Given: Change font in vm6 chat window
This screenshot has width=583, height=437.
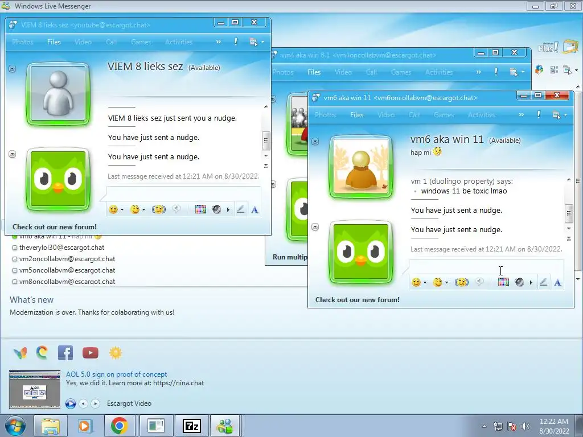Looking at the screenshot, I should (x=557, y=283).
